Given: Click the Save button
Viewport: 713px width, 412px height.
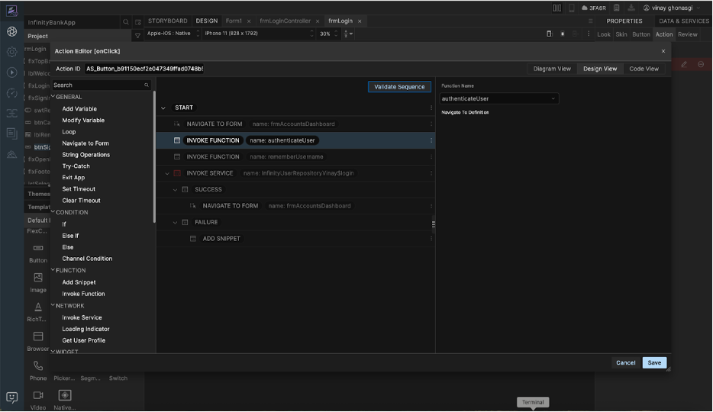Looking at the screenshot, I should point(654,363).
